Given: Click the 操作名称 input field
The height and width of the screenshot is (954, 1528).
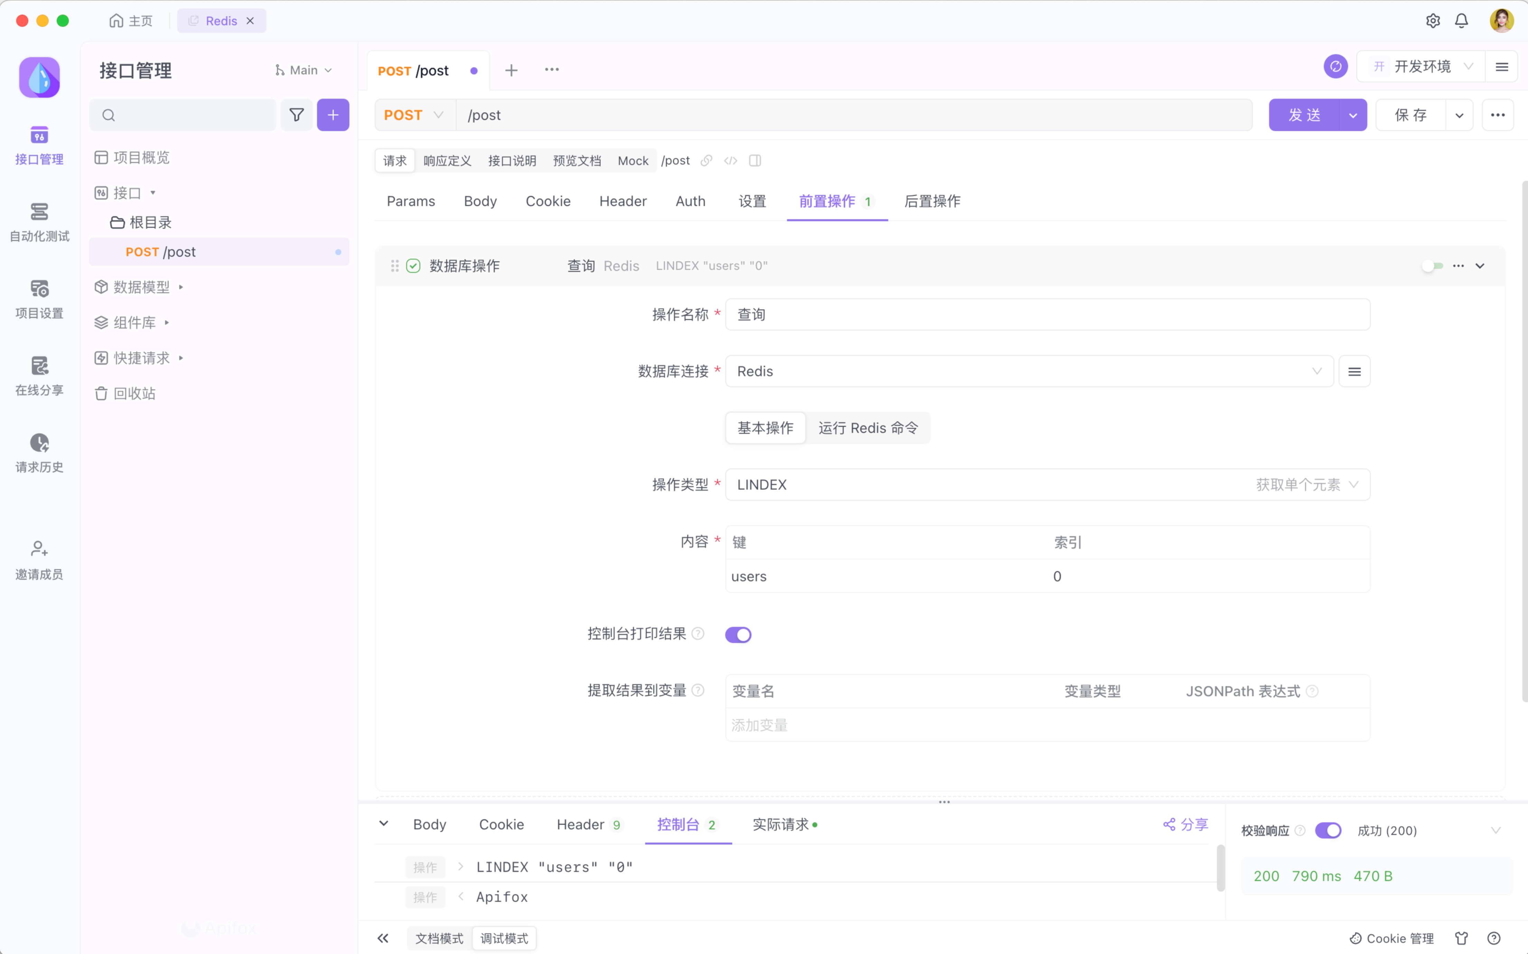Looking at the screenshot, I should click(x=1047, y=314).
